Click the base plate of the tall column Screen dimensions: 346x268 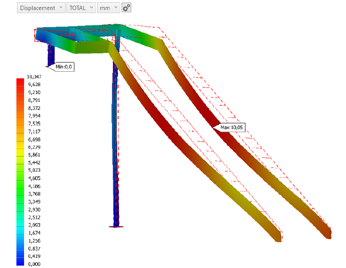coord(116,226)
